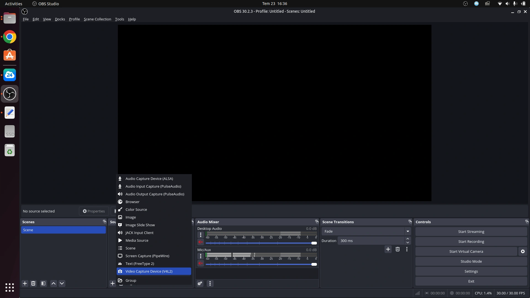Open the Fade transition dropdown
The height and width of the screenshot is (298, 530).
click(407, 231)
